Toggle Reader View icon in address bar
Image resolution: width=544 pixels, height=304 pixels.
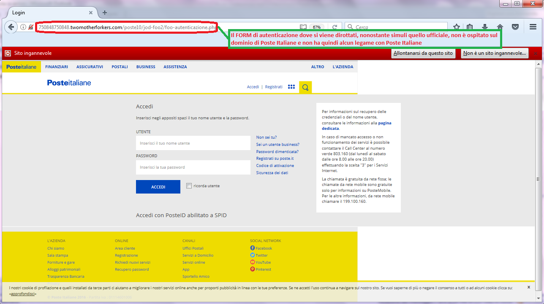303,27
